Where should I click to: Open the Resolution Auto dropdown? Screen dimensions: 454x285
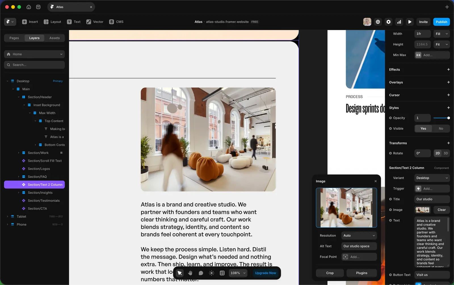359,236
